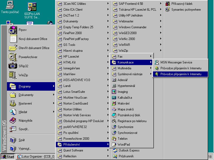The image size is (214, 160).
Task: Click the highlighted Příslušenství entry
Action: [x=83, y=144]
